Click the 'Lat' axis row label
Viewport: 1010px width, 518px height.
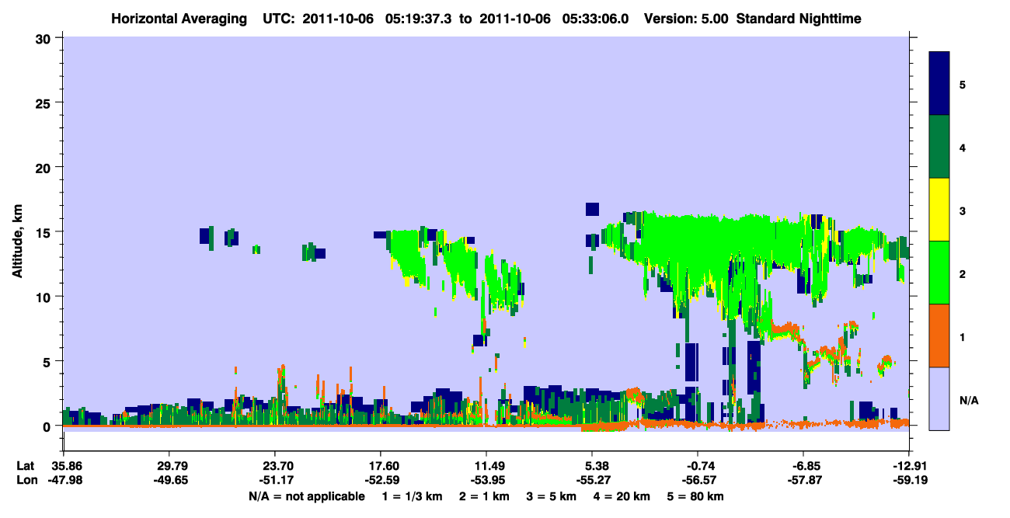pyautogui.click(x=26, y=466)
